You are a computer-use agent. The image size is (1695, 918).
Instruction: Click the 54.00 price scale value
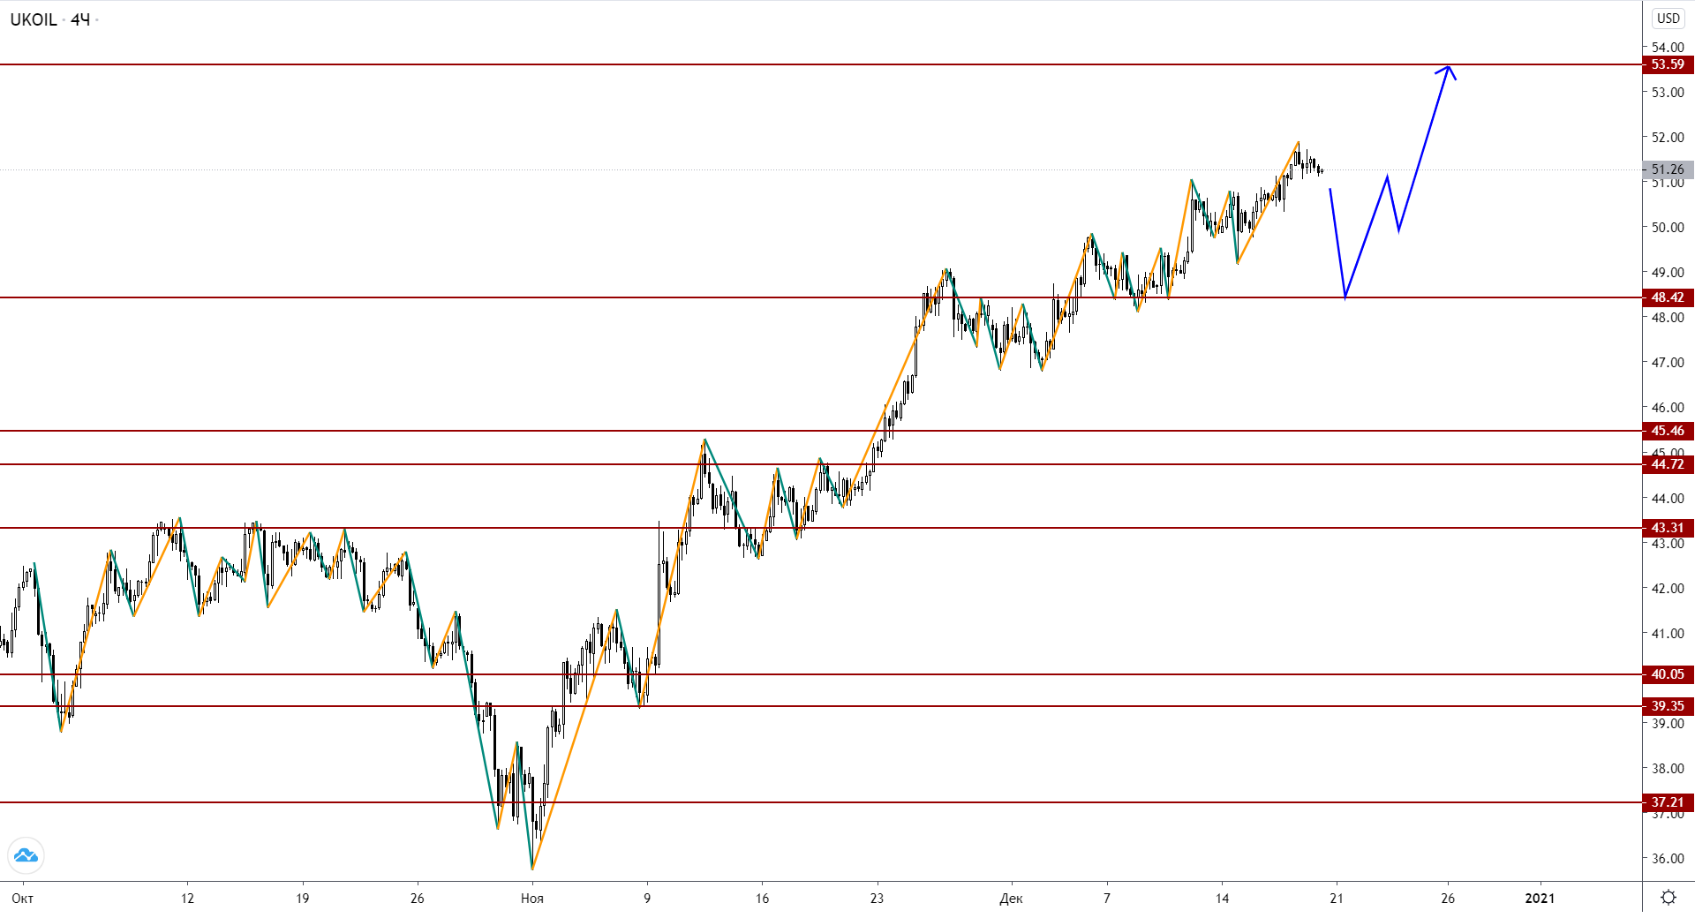tap(1668, 47)
